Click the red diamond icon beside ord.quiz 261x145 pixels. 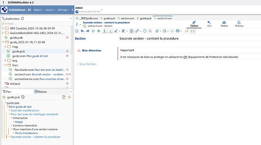[67, 83]
